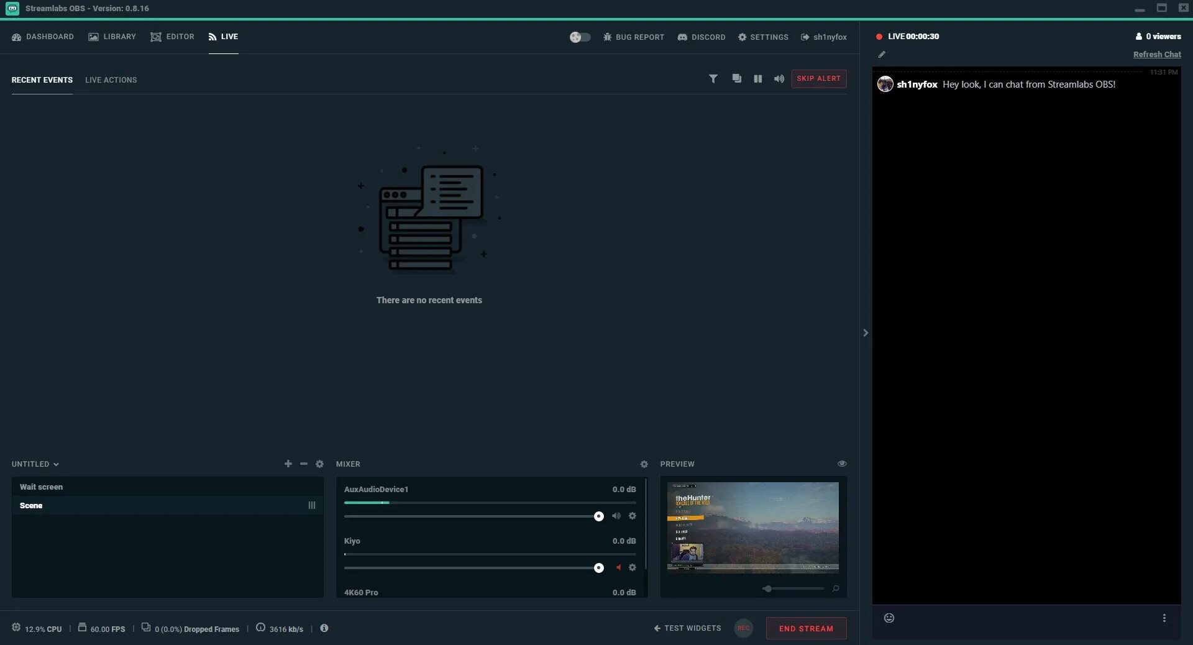Edit the stream info pencil icon

point(882,55)
